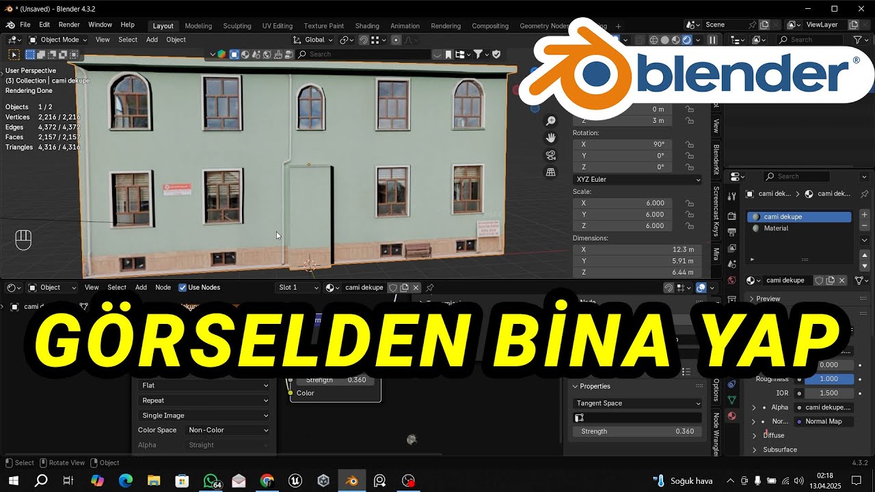
Task: Toggle proportional editing in viewport header
Action: tap(396, 40)
